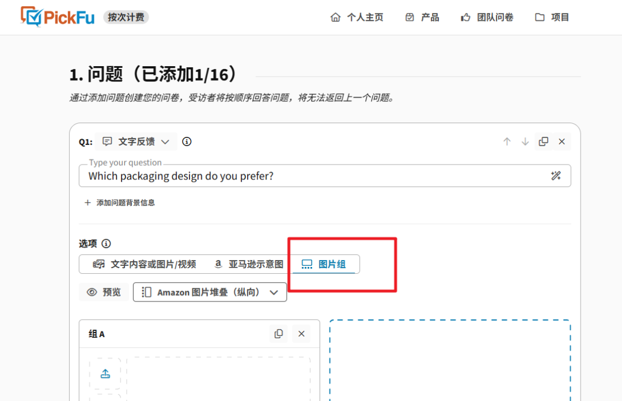Toggle the 预览 preview mode
This screenshot has width=622, height=401.
104,292
